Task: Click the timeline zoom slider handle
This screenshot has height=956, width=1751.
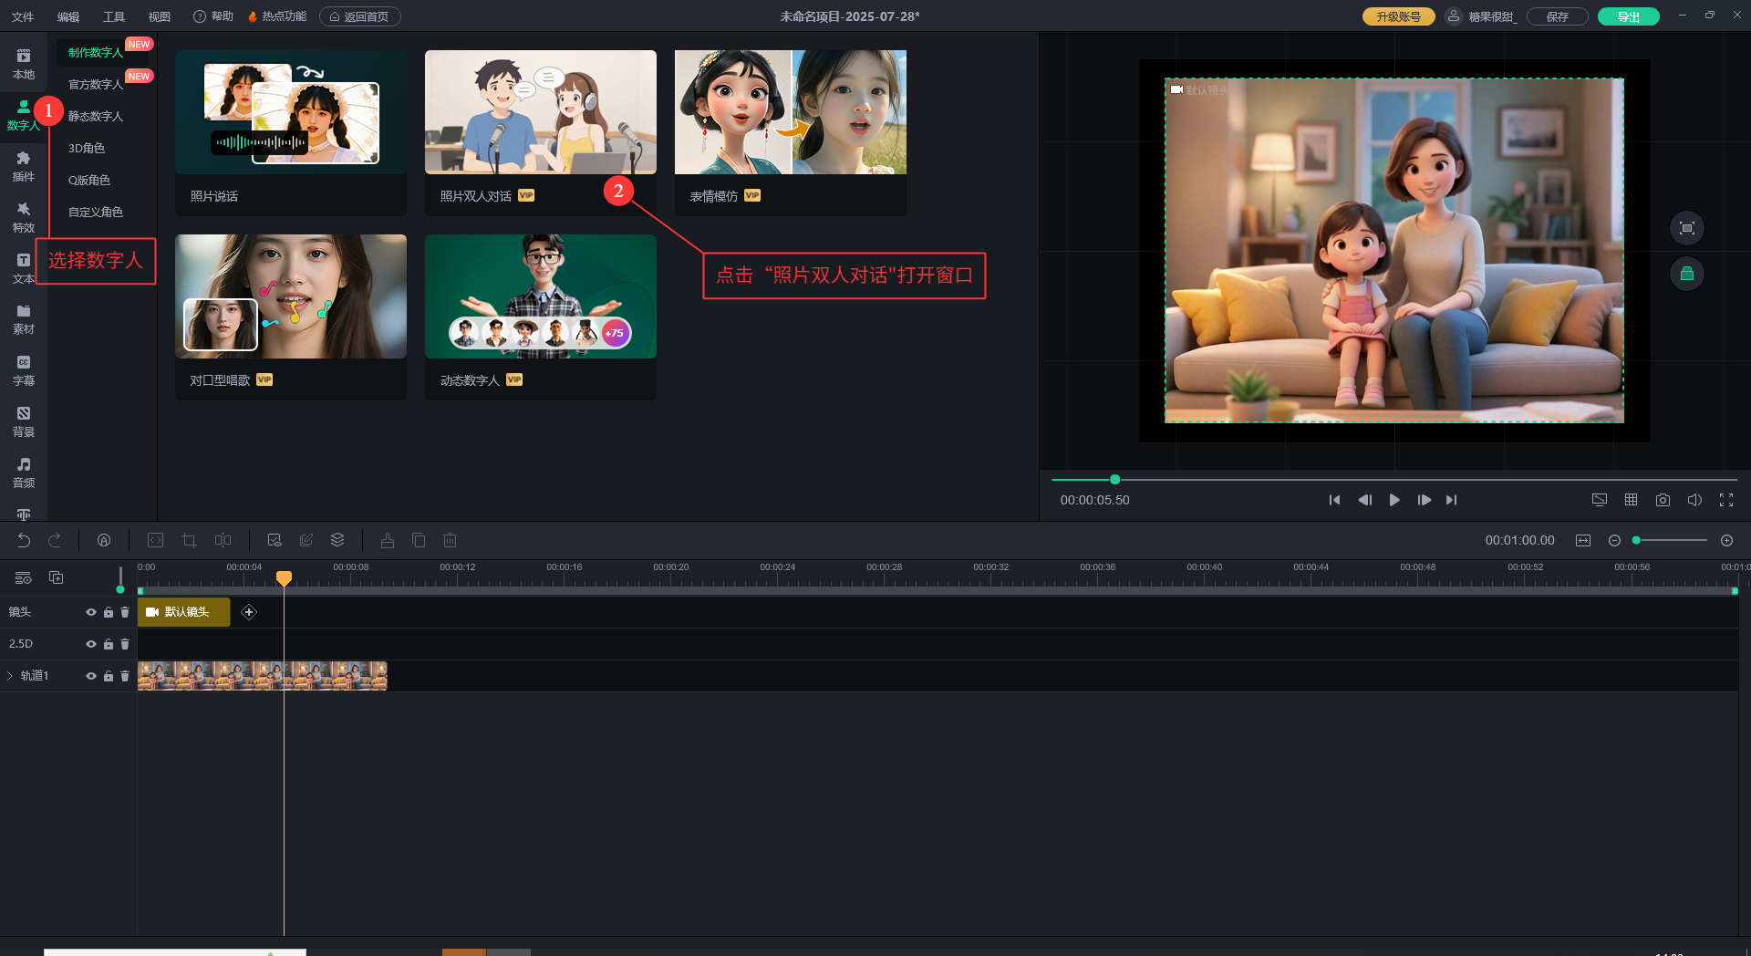Action: [1636, 540]
